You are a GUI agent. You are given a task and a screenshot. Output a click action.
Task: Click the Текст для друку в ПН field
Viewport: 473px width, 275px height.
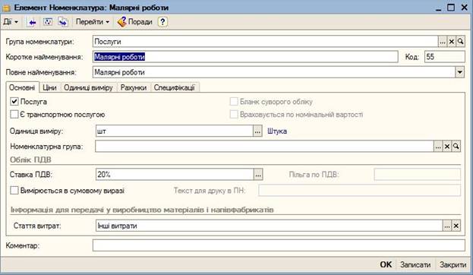point(359,191)
